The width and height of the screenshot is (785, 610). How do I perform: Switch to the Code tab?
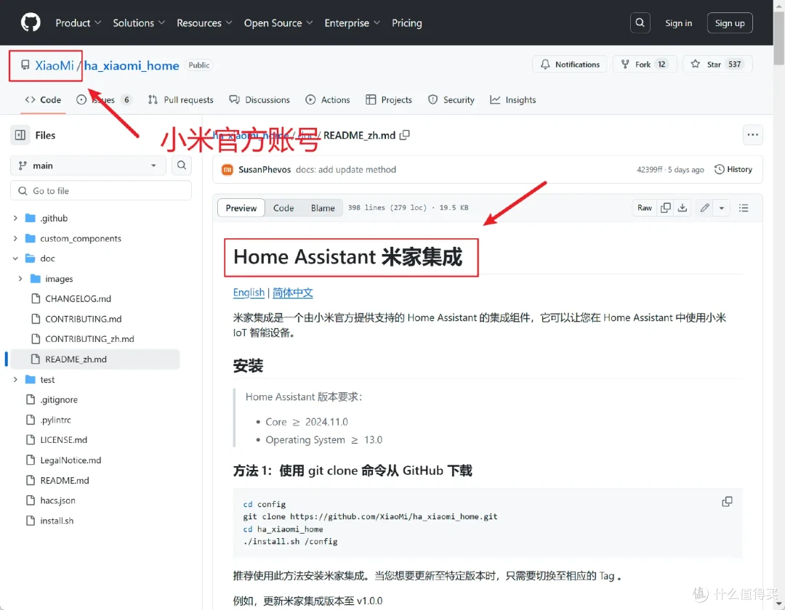tap(43, 99)
